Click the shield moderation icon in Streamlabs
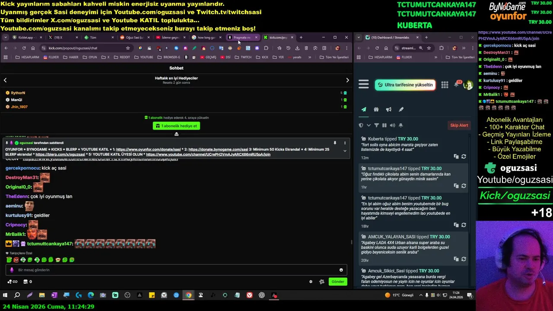The height and width of the screenshot is (311, 553). pos(361,125)
